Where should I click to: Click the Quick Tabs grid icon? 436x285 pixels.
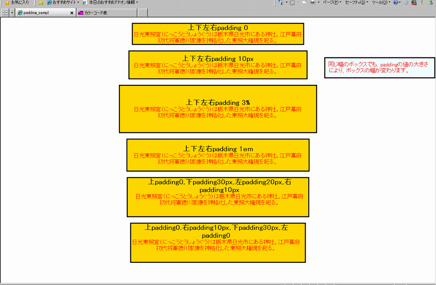pos(5,13)
